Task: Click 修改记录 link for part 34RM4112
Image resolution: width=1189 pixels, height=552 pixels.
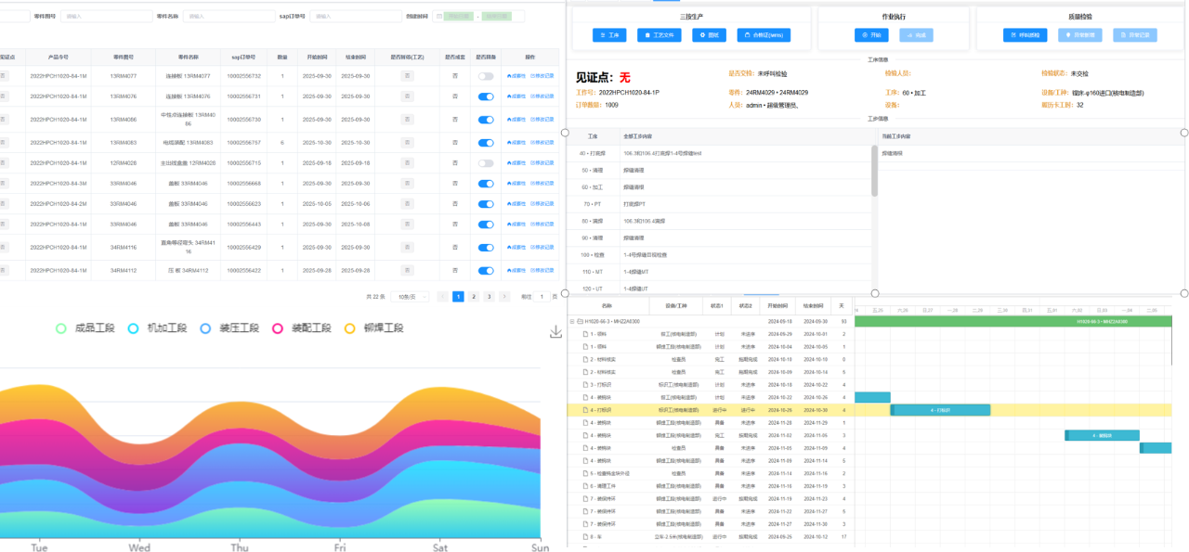Action: point(542,271)
